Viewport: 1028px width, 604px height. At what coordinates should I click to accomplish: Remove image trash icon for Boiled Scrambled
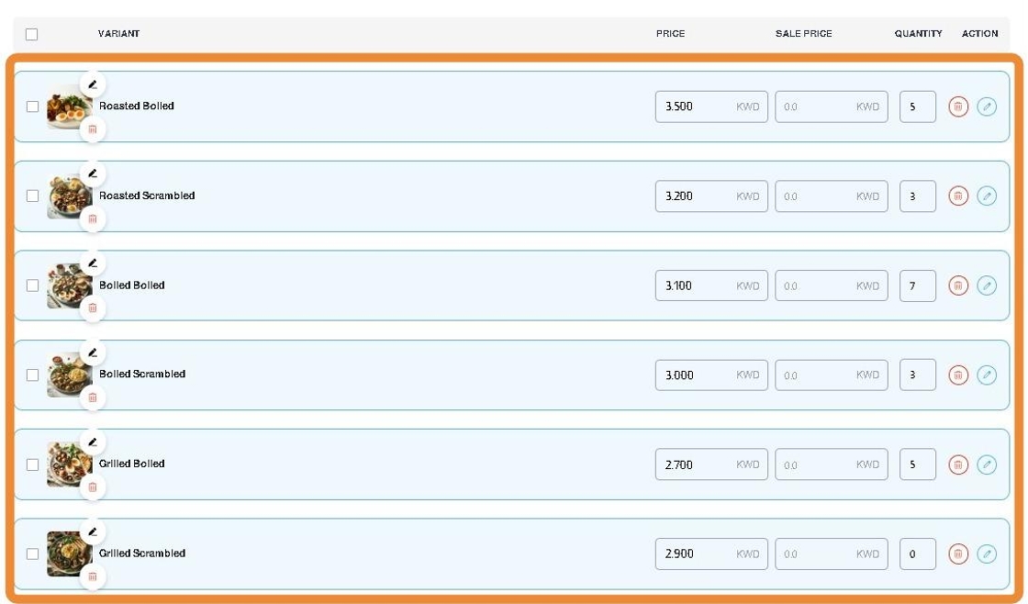click(93, 397)
